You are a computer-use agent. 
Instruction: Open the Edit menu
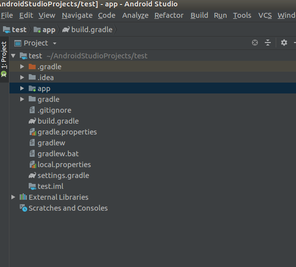[26, 15]
